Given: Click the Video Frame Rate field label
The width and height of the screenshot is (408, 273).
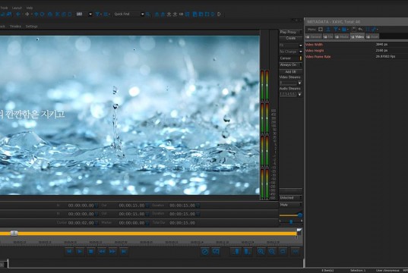Looking at the screenshot, I should (318, 56).
